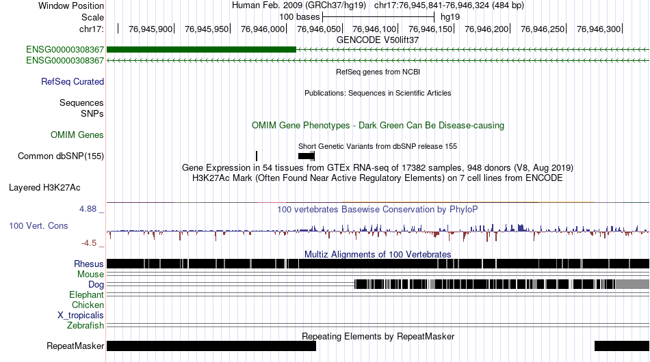Open the GTEx Gene Expression in 54 tissues title
The height and width of the screenshot is (362, 650).
click(378, 167)
